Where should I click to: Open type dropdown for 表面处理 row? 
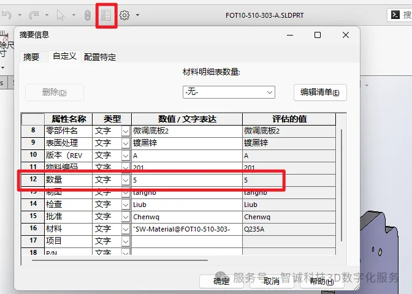tap(126, 143)
